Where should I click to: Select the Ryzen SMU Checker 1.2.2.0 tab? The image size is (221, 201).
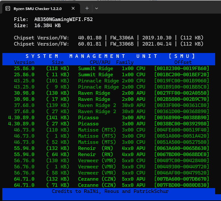[x=41, y=9]
